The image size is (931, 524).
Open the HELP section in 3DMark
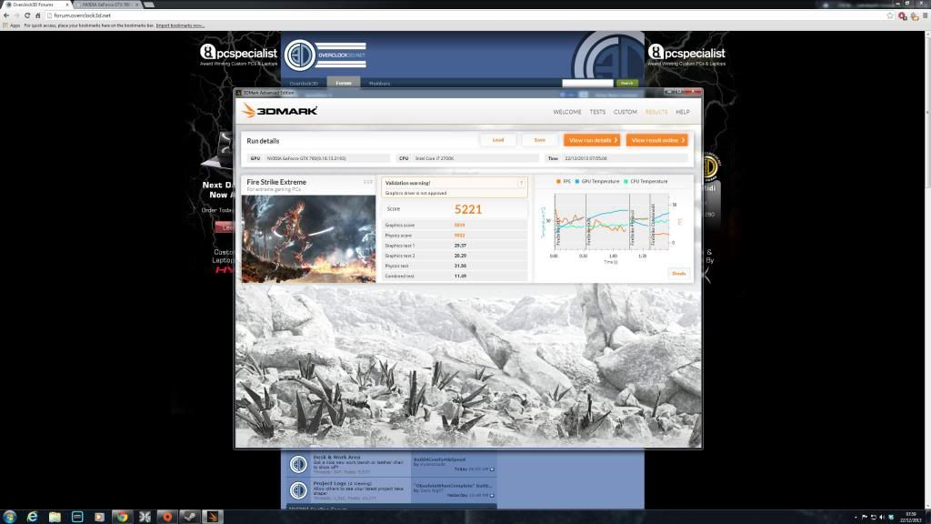tap(683, 112)
